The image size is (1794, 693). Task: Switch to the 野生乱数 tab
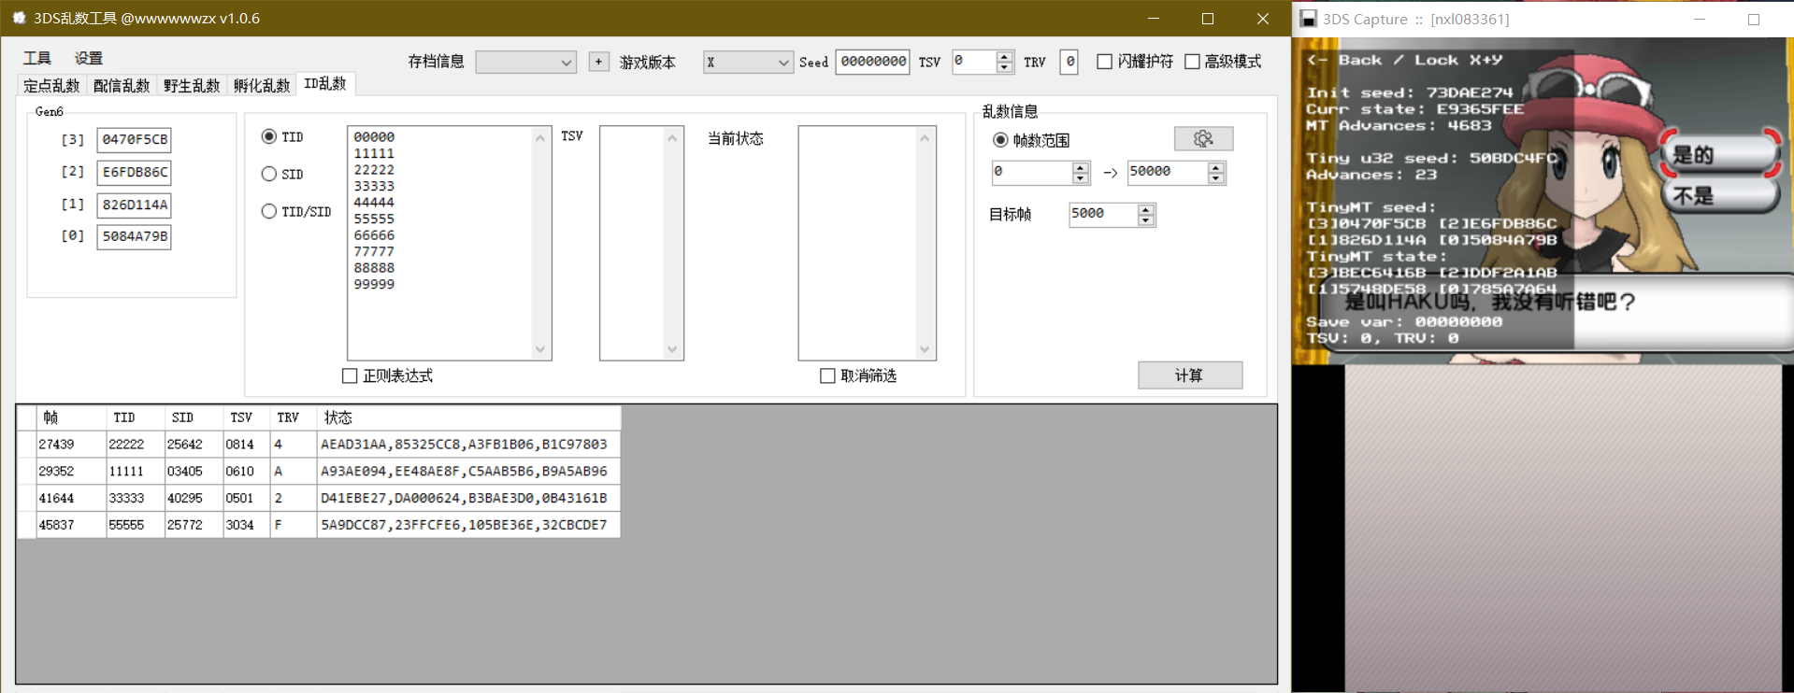click(192, 86)
